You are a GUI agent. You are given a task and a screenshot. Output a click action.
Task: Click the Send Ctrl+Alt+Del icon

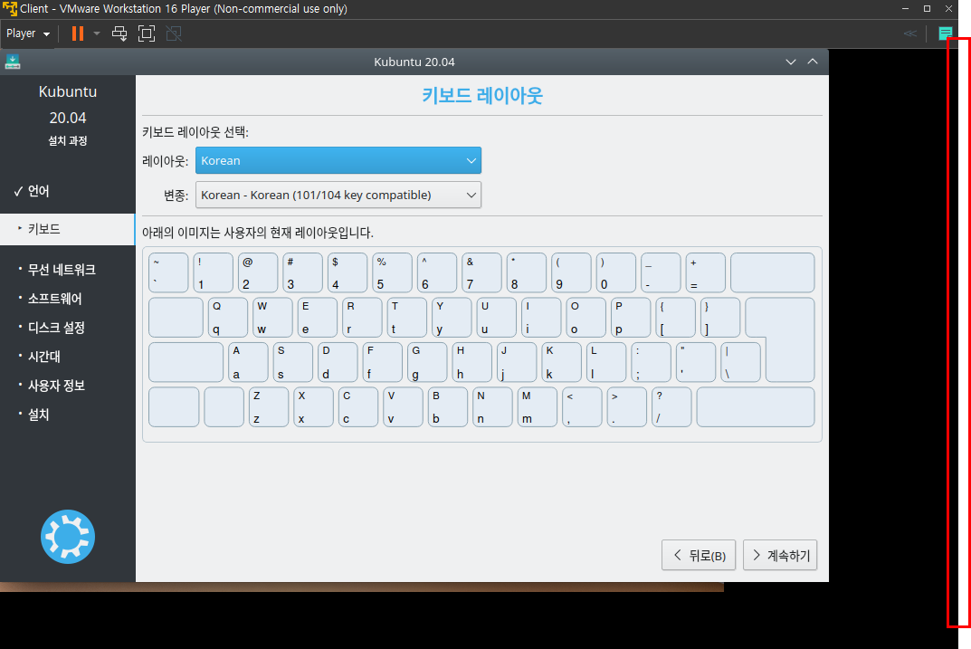click(x=119, y=33)
